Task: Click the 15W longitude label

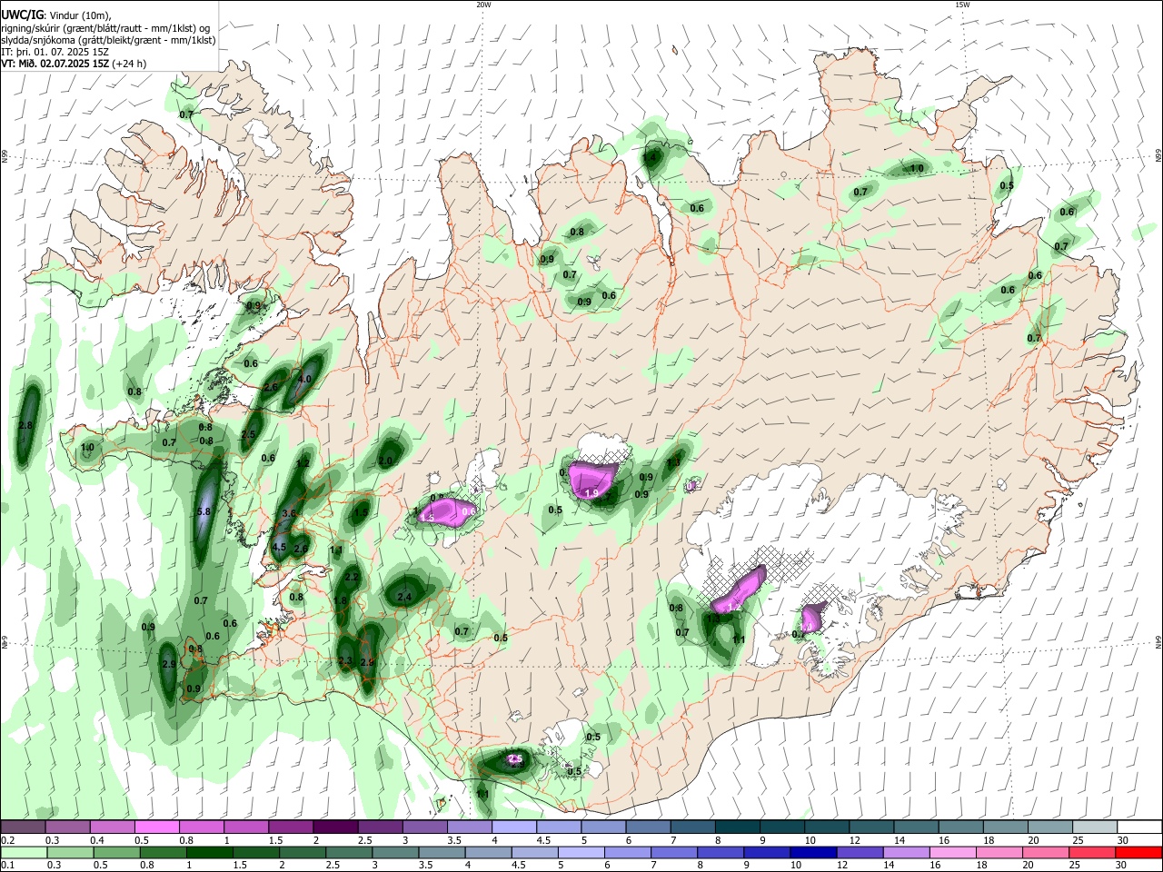Action: pyautogui.click(x=962, y=5)
